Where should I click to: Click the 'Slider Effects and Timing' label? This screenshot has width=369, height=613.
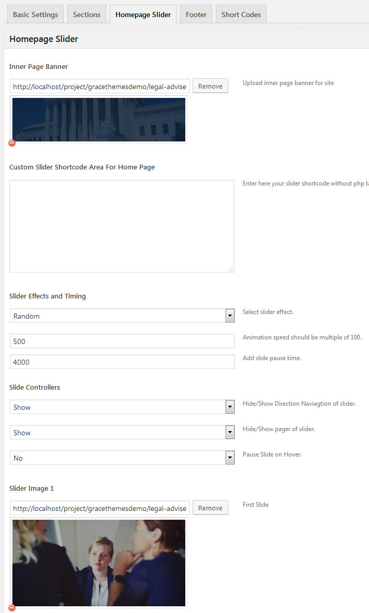[47, 296]
